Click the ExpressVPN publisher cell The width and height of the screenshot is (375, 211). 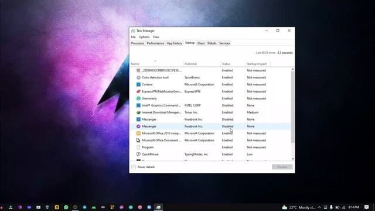[x=192, y=91]
